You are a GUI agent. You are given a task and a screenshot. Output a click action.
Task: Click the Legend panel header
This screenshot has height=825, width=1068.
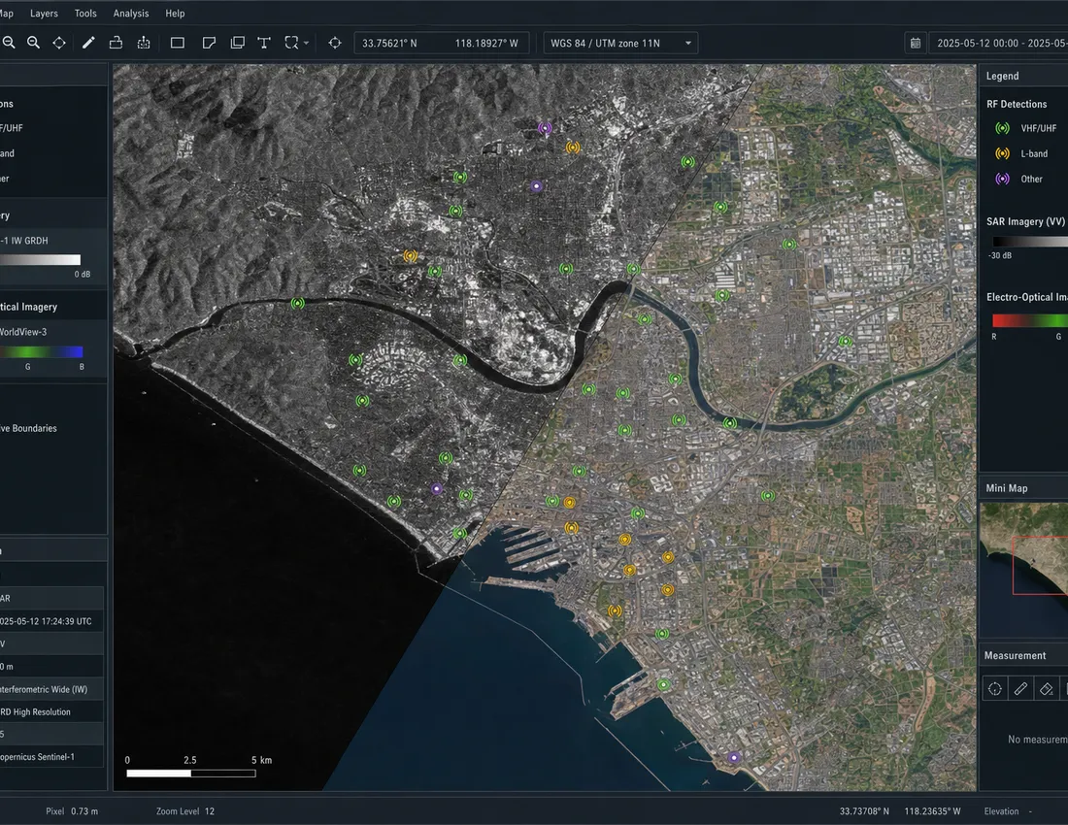[1023, 76]
